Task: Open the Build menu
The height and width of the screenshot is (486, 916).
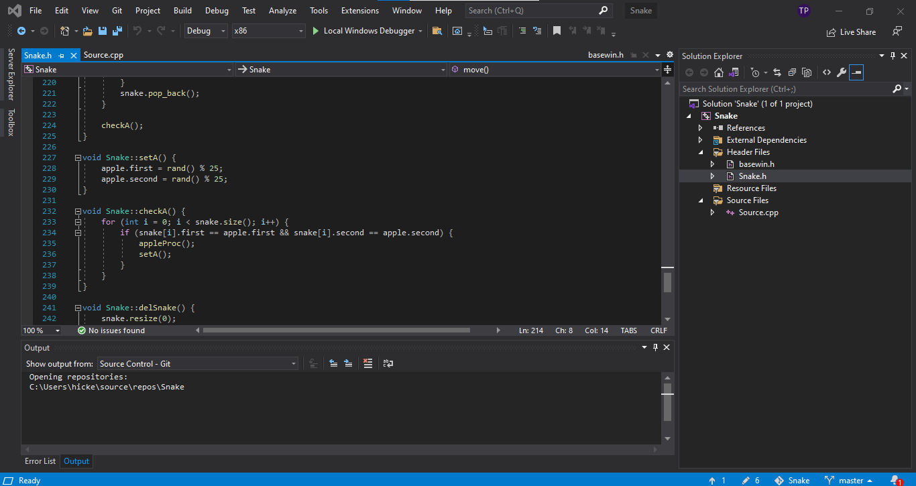Action: [182, 11]
